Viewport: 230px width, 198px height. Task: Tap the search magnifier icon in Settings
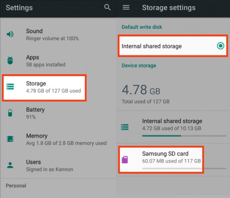[107, 7]
